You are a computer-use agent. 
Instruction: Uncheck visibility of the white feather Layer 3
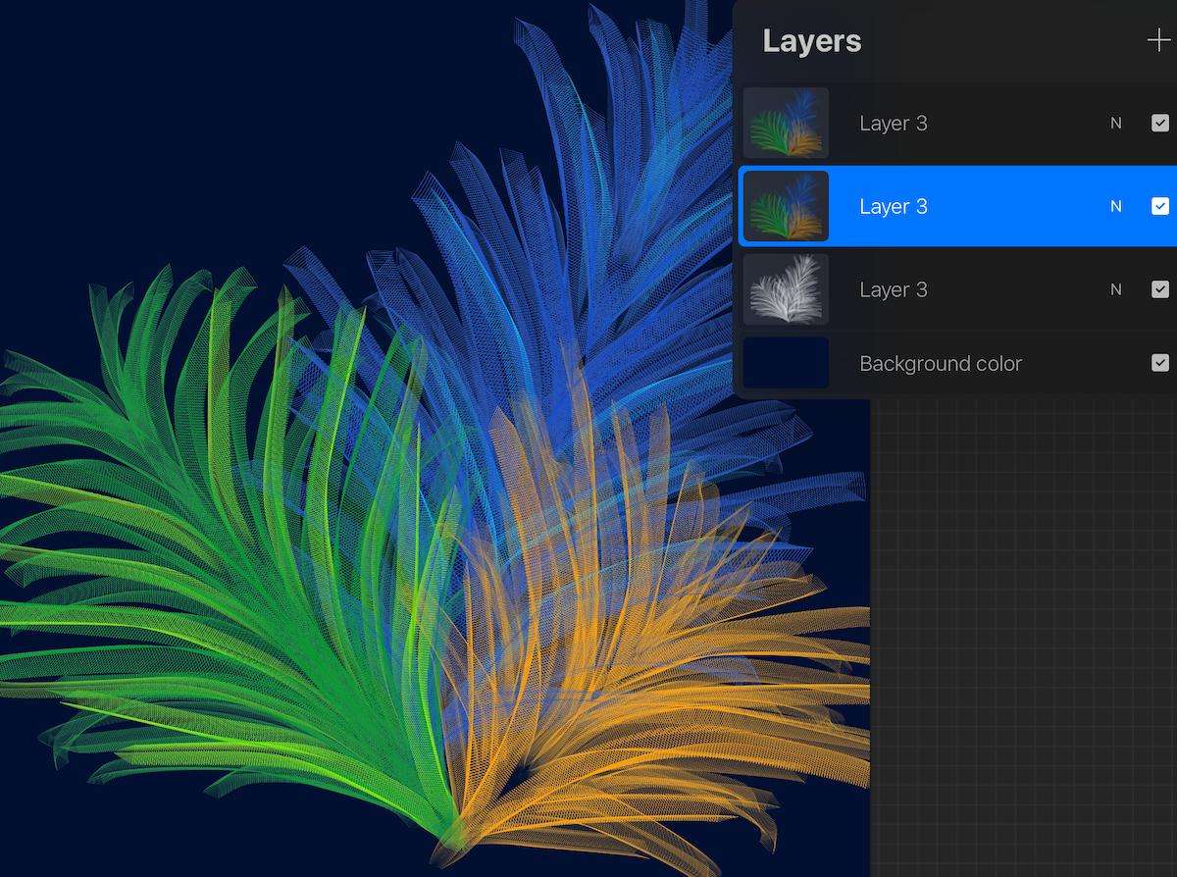coord(1160,289)
